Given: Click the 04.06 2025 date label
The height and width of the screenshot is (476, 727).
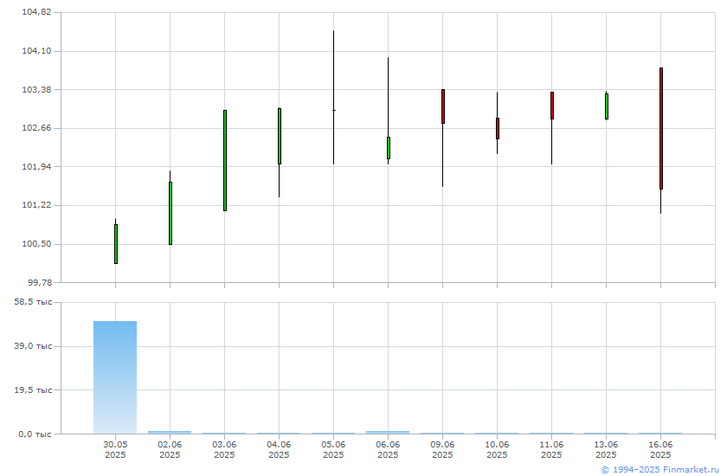Looking at the screenshot, I should point(279,449).
